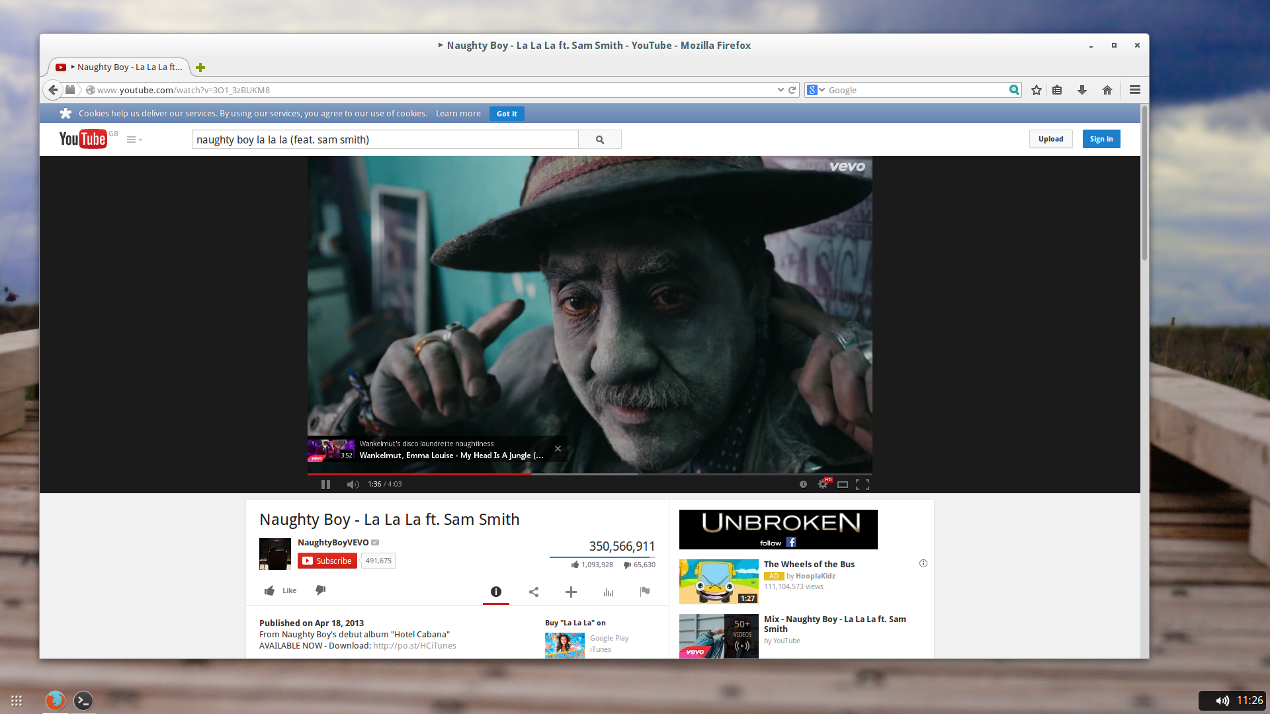Click the site identity globe icon
Screen dimensions: 1270x714
click(91, 90)
